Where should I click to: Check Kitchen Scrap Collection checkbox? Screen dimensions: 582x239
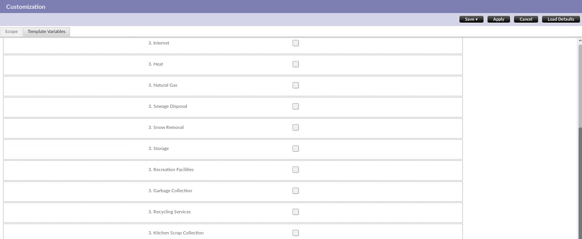(x=296, y=233)
